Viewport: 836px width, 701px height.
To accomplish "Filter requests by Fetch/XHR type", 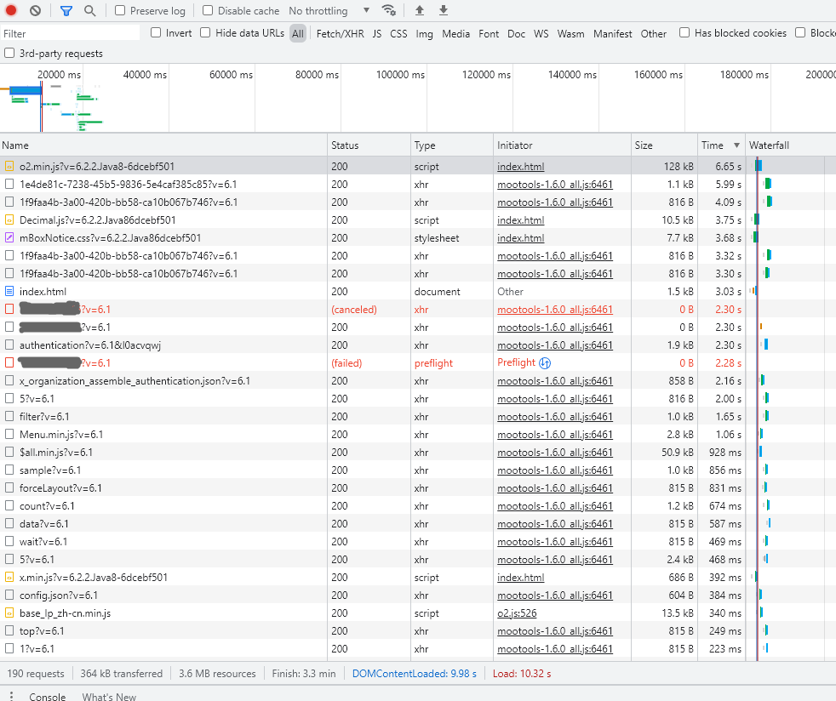I will pos(340,34).
